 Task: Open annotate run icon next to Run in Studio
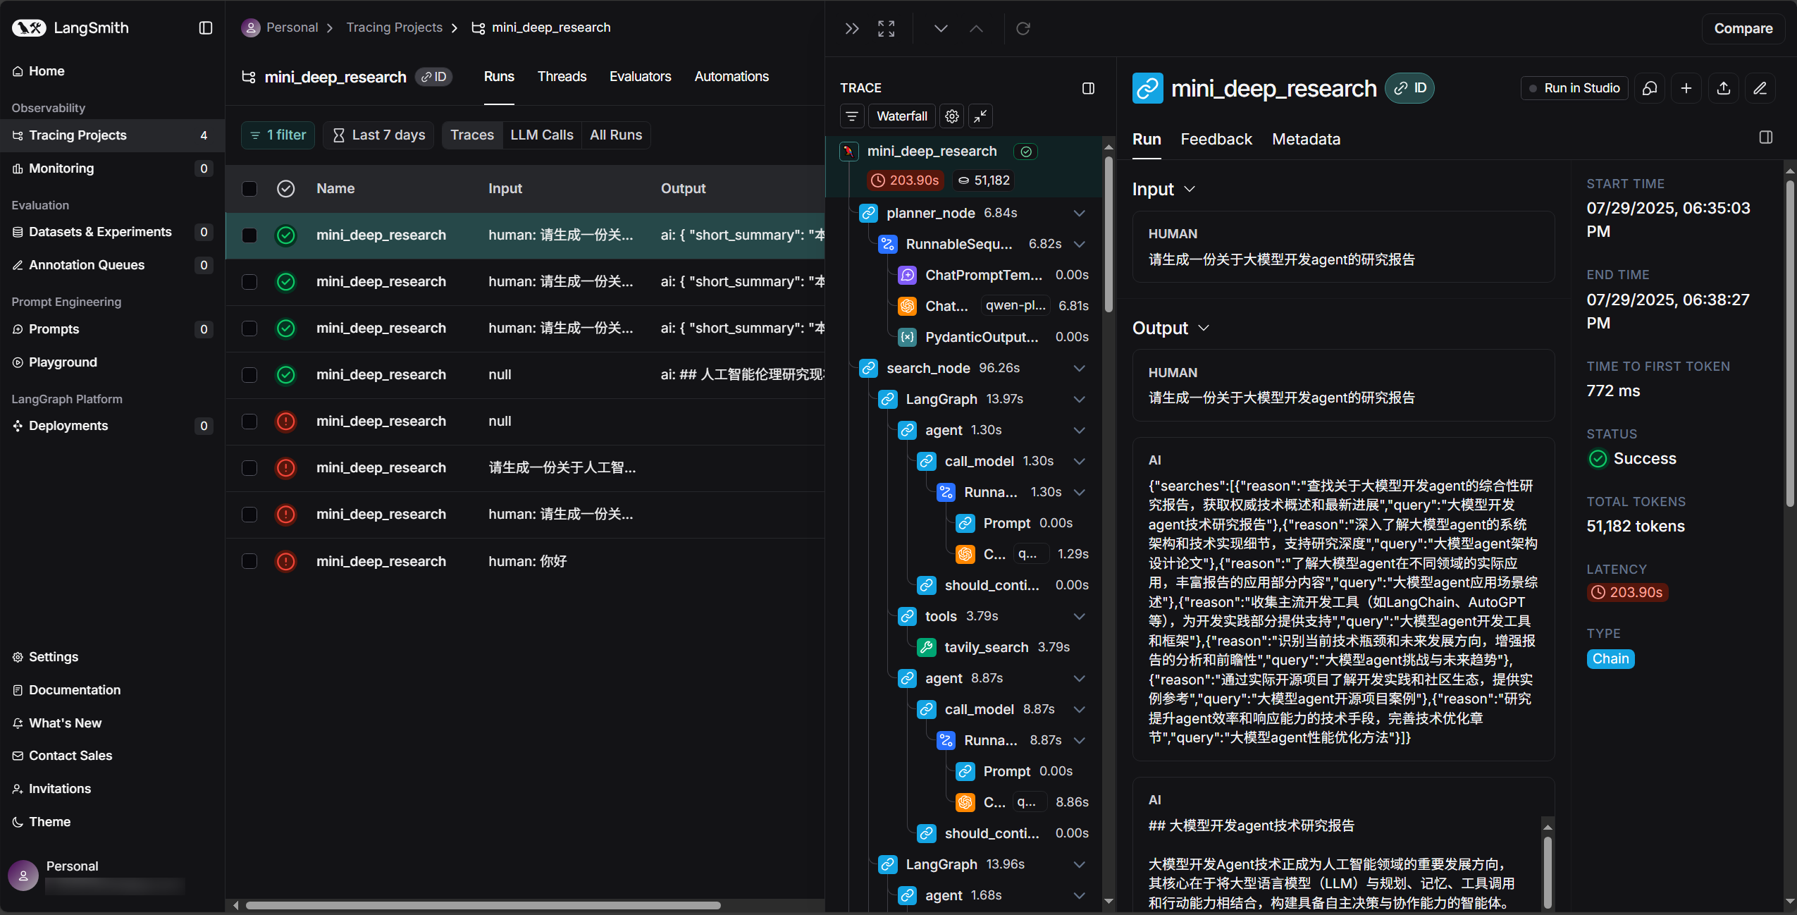[1650, 88]
